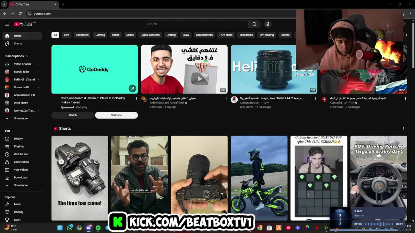Screen dimensions: 415x233
Task: Open options menu for GoDaddy ad
Action: (x=136, y=99)
